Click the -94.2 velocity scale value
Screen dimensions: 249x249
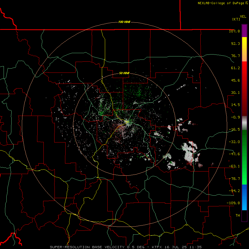(234, 191)
